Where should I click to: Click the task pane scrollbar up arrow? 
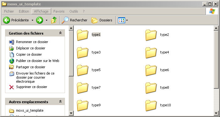click(x=71, y=28)
